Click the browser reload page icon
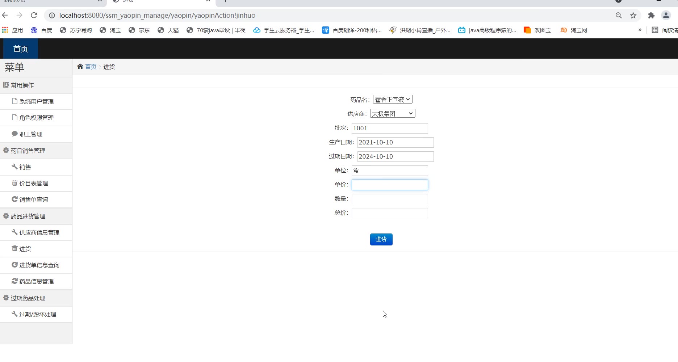The width and height of the screenshot is (678, 362). click(x=34, y=15)
